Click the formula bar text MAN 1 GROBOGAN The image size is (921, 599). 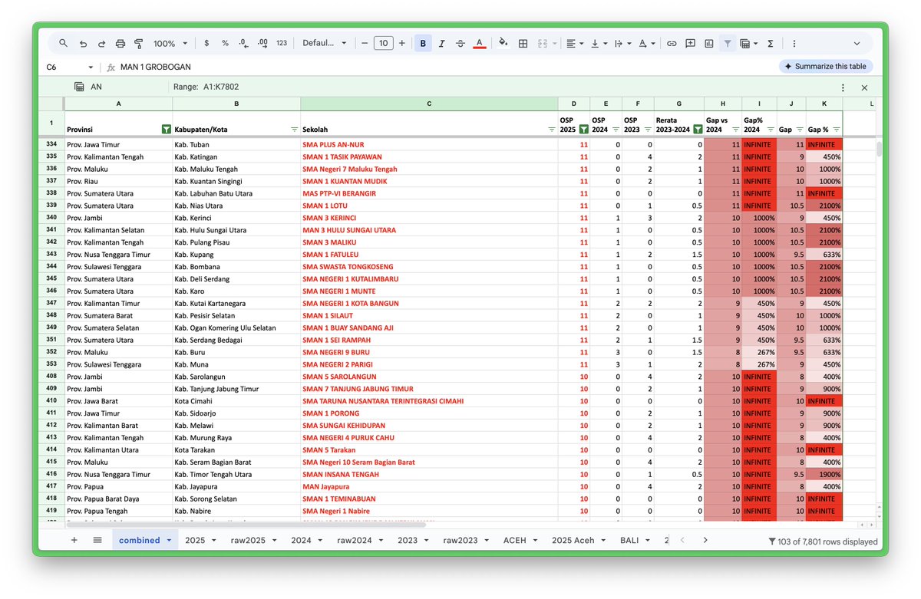pos(156,67)
